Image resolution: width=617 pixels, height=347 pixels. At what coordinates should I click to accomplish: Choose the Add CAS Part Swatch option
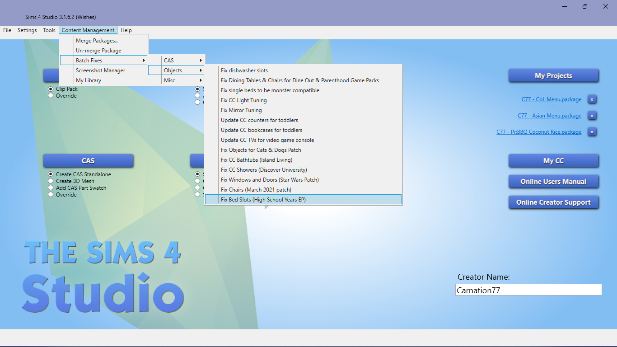[51, 188]
